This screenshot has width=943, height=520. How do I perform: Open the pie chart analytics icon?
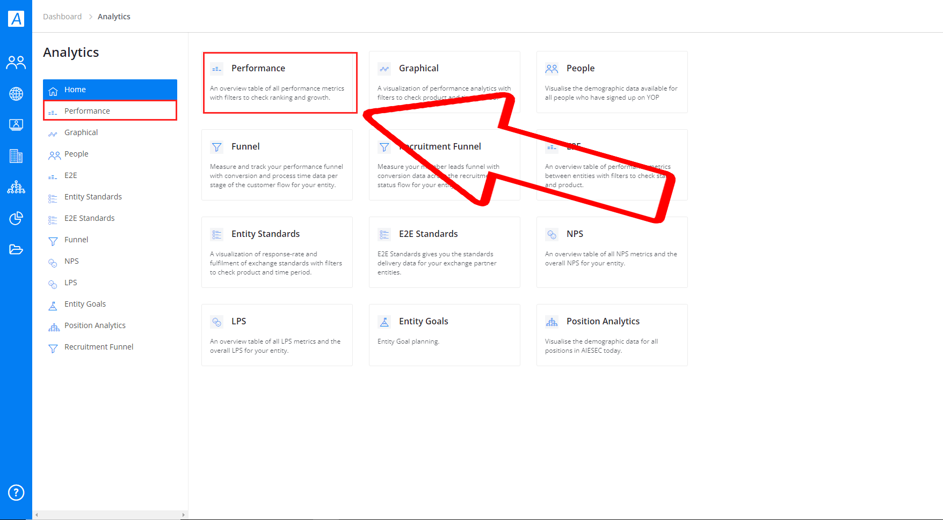[16, 218]
